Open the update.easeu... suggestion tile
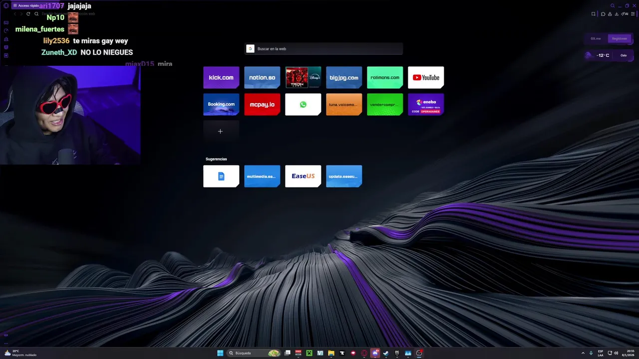The height and width of the screenshot is (359, 639). click(344, 176)
